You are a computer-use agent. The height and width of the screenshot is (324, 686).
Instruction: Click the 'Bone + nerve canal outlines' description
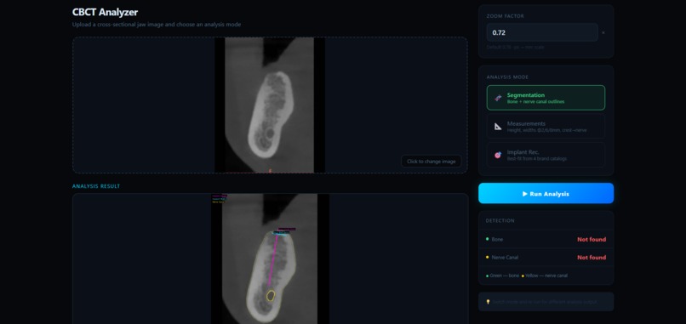(x=535, y=102)
